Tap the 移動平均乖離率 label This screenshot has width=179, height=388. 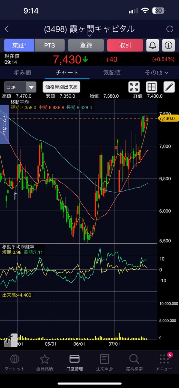point(18,247)
